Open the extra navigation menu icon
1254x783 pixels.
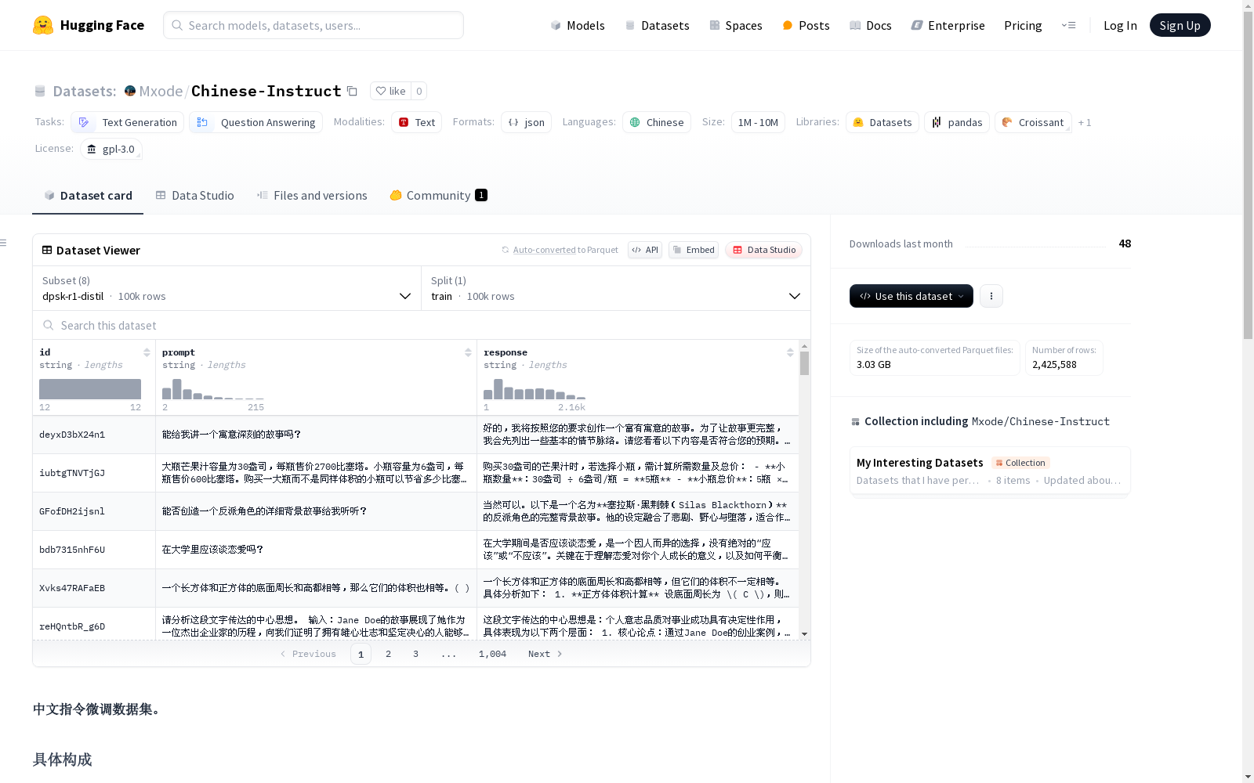(1068, 25)
